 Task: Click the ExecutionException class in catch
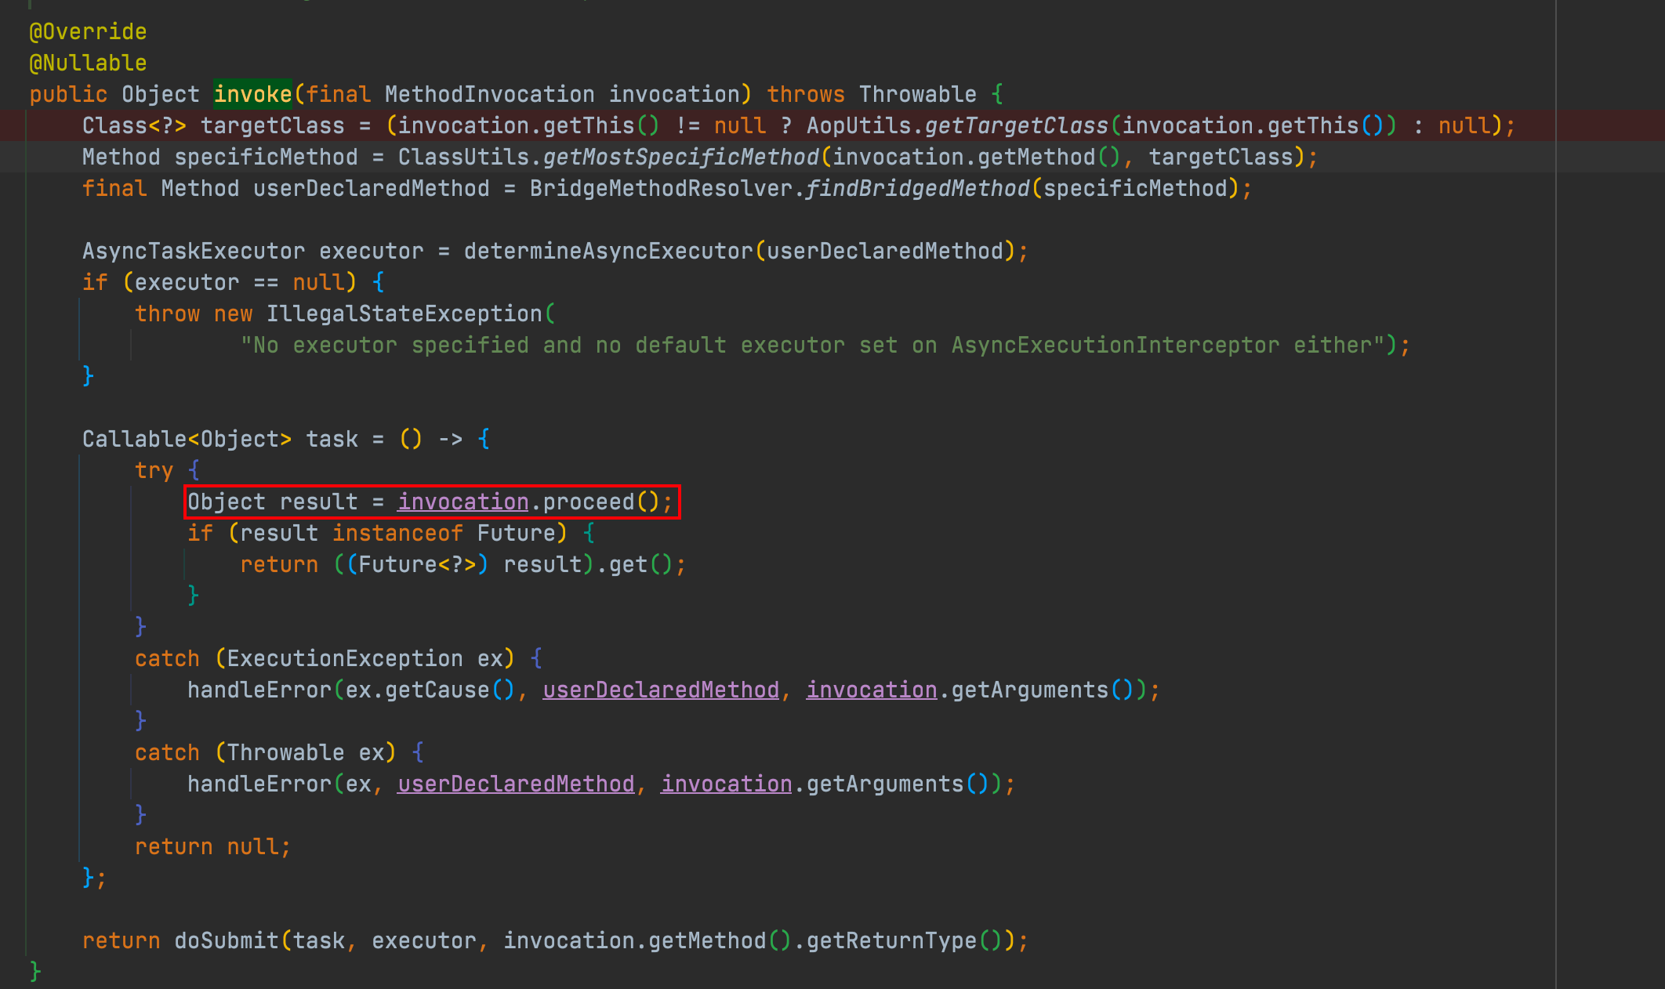345,658
